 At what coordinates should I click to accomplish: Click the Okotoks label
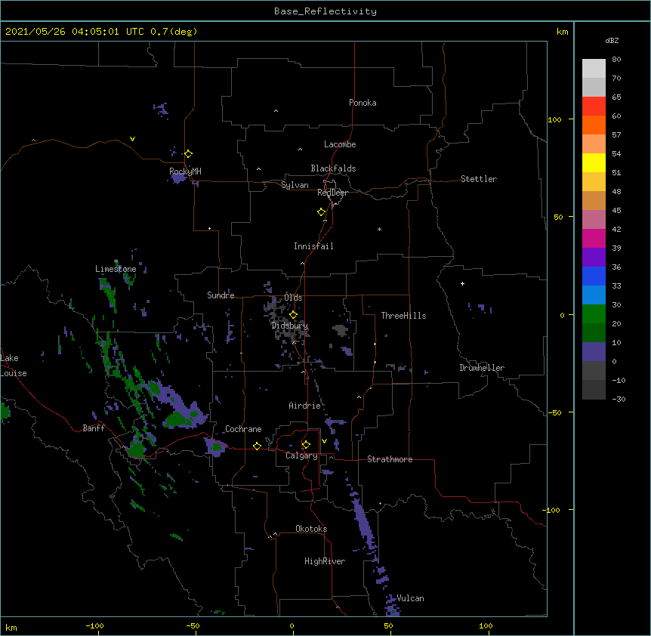[x=311, y=529]
